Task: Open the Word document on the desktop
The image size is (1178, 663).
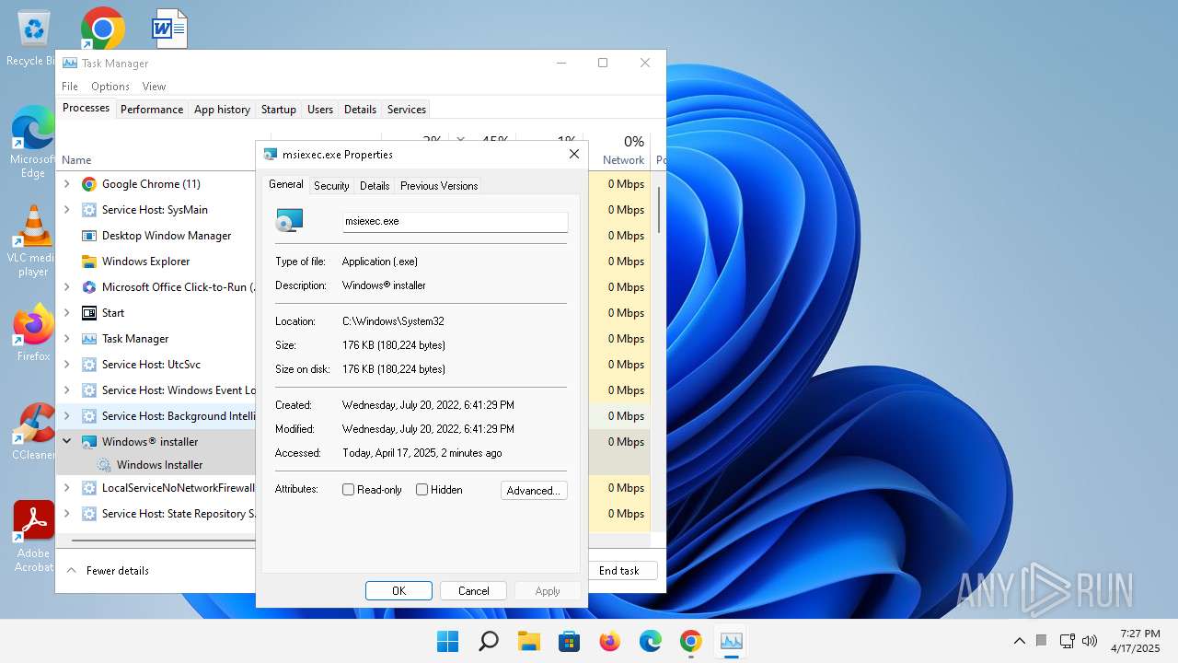Action: click(x=169, y=29)
